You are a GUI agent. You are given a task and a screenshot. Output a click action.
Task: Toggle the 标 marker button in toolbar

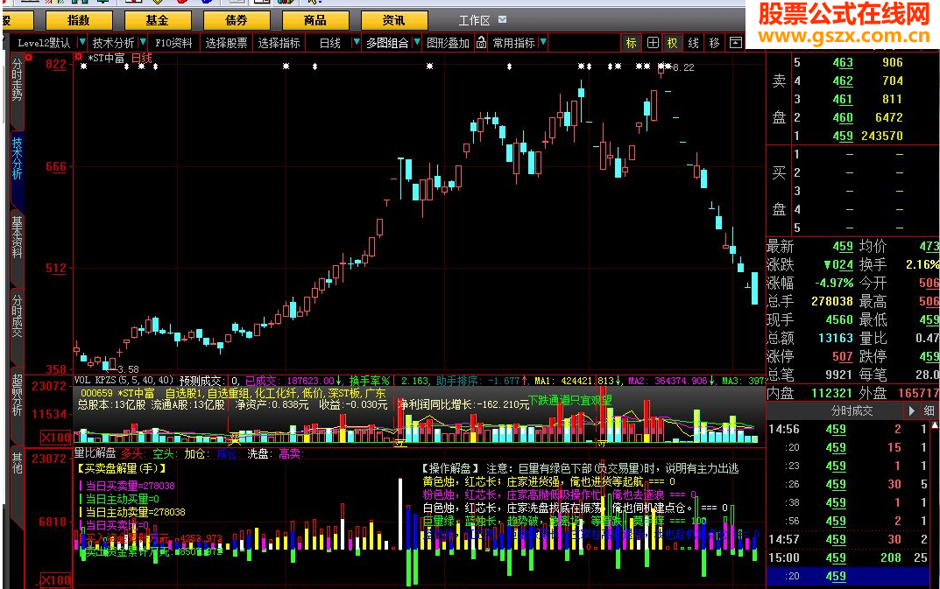(x=631, y=42)
